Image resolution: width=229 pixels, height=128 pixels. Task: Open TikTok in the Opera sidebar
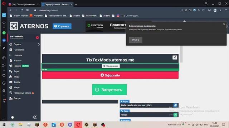pos(4,48)
